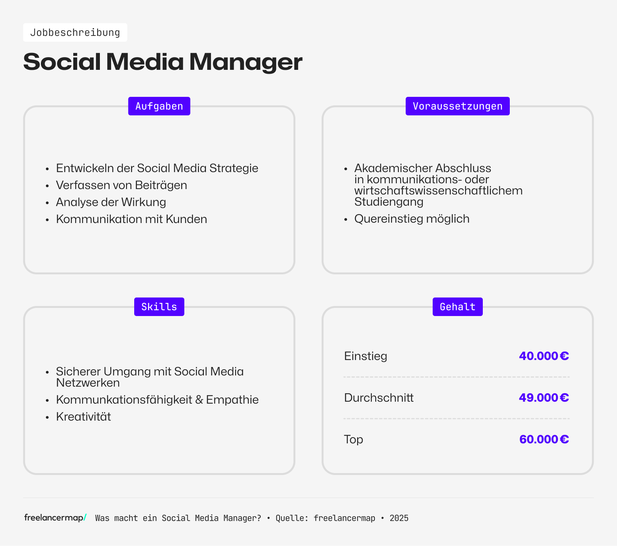617x546 pixels.
Task: Click the freelancermap logo in footer
Action: (x=55, y=518)
